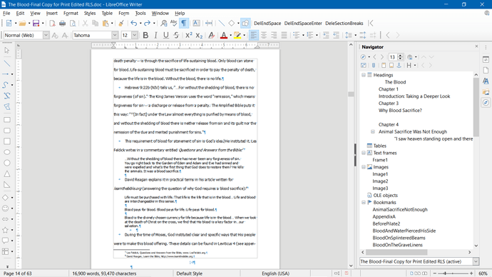Open highlighting color dropdown arrow
The image size is (492, 277).
tap(245, 35)
